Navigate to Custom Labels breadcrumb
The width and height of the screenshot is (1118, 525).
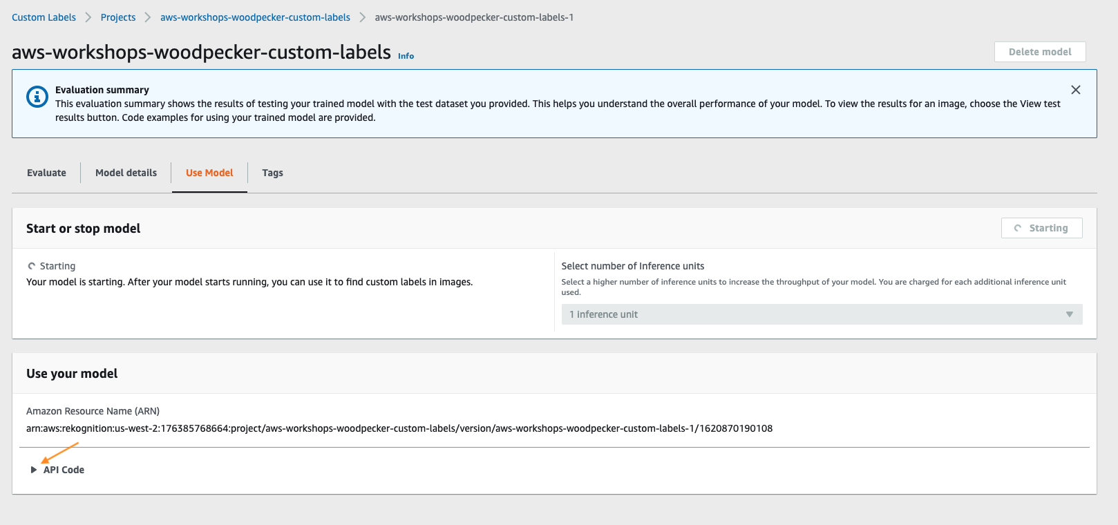[44, 17]
